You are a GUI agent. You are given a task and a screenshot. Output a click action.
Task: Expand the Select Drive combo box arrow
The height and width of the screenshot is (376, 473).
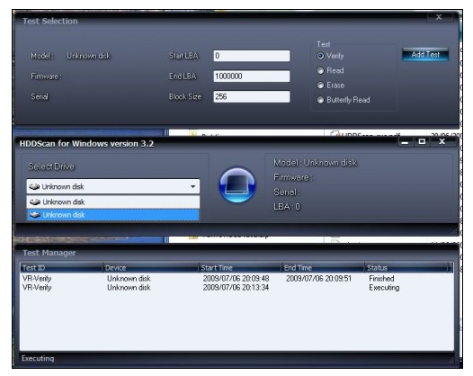(192, 186)
